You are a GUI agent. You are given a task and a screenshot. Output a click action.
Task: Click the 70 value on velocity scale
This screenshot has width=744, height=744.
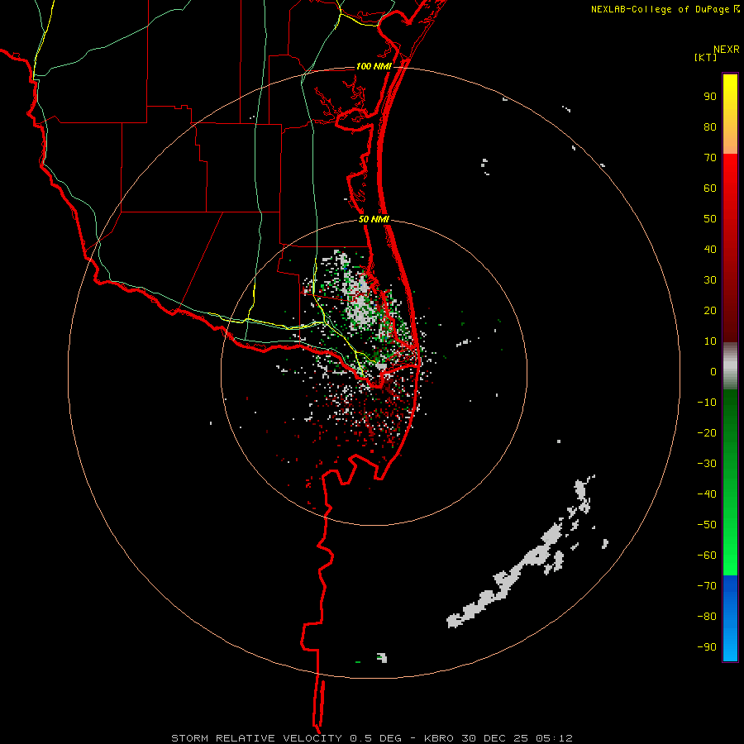pos(710,158)
